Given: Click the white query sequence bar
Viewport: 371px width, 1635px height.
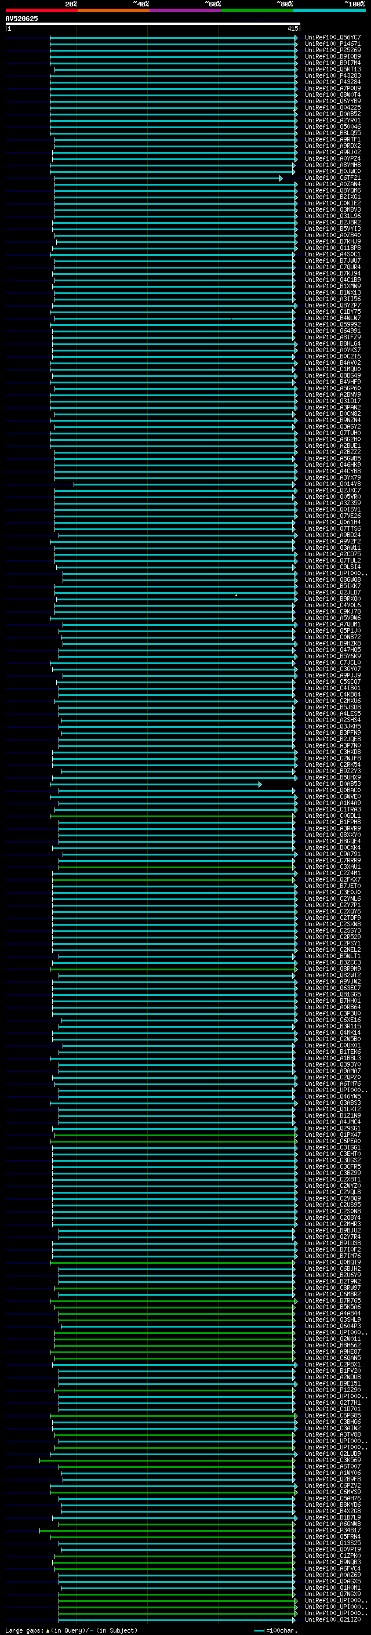Looking at the screenshot, I should (x=153, y=24).
